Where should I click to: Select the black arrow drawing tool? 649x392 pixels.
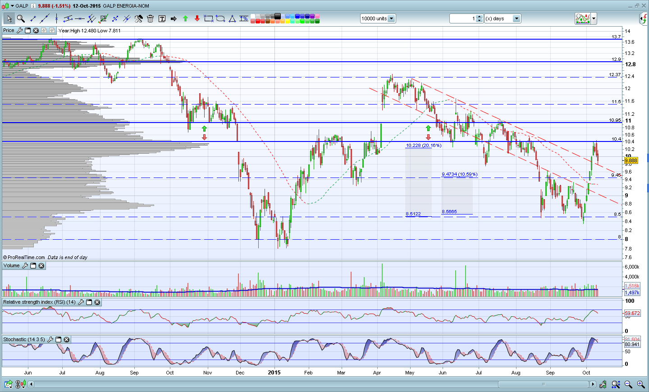174,18
